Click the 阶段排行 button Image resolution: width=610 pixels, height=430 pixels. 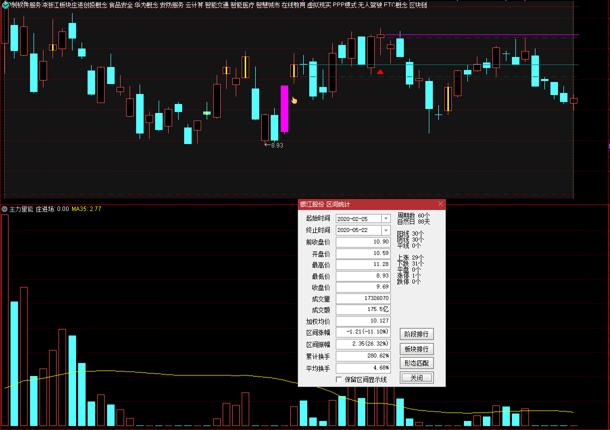[x=416, y=334]
